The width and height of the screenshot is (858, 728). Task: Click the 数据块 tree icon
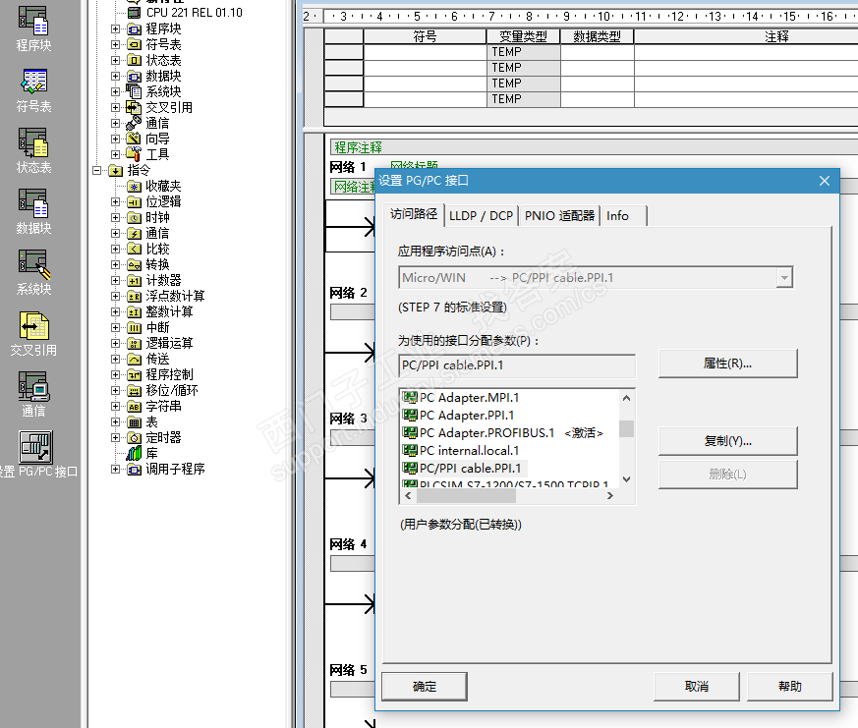(x=134, y=76)
